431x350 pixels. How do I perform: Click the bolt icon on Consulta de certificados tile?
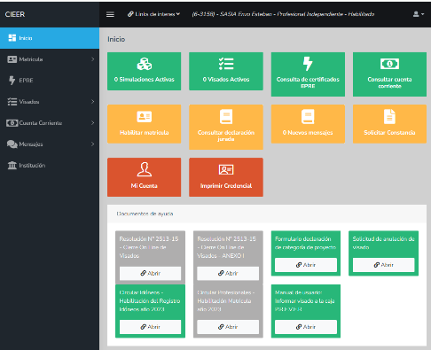pyautogui.click(x=308, y=64)
